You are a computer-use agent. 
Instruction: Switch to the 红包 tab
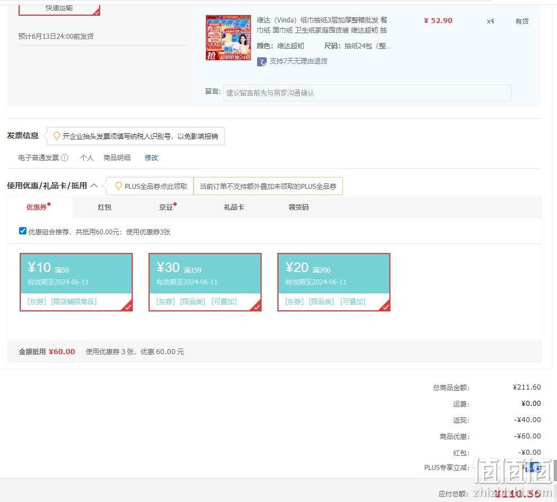point(105,207)
